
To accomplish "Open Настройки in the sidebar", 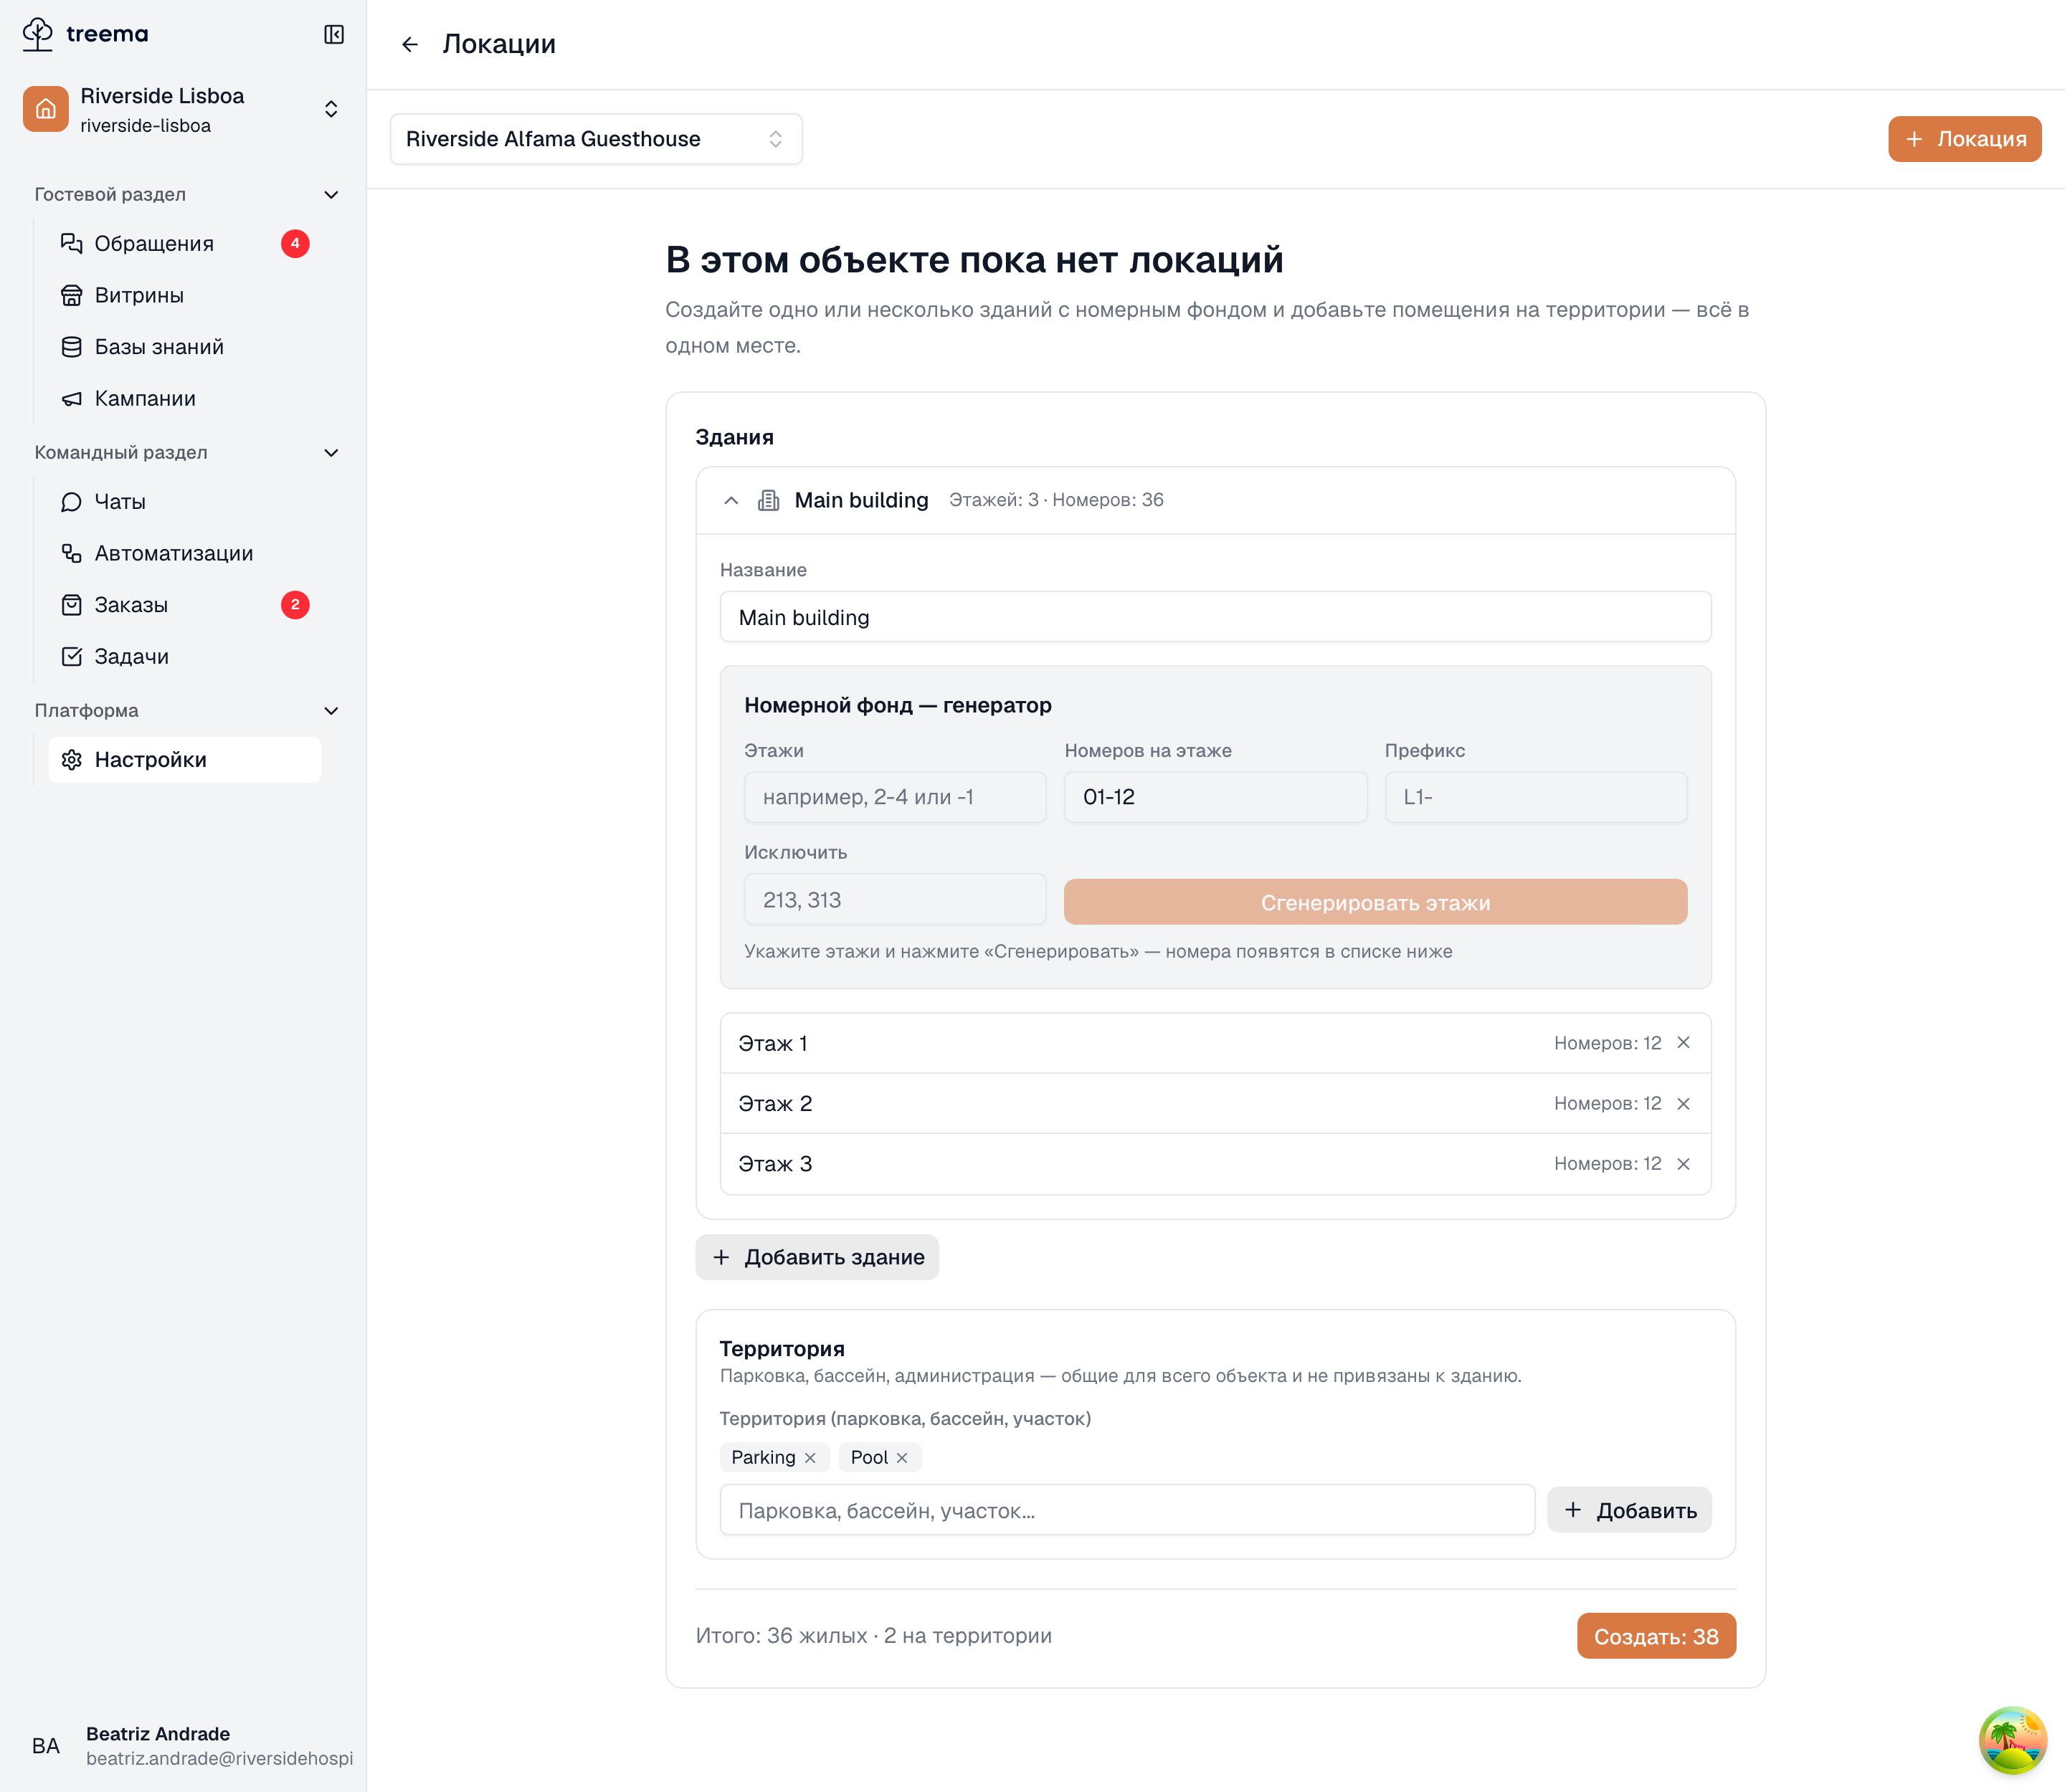I will (x=185, y=760).
